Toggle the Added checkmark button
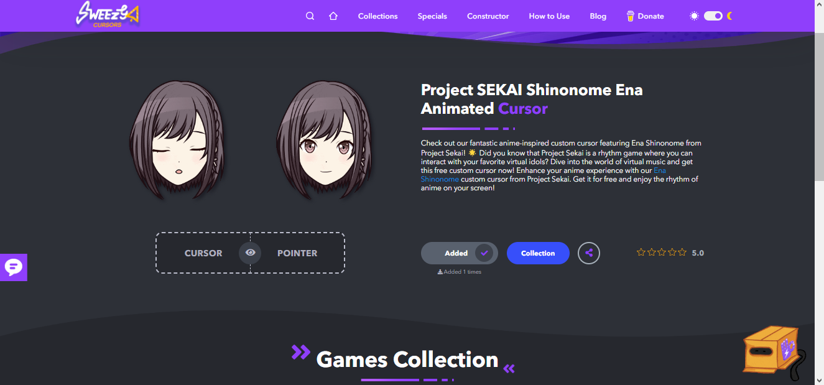824x385 pixels. point(460,253)
